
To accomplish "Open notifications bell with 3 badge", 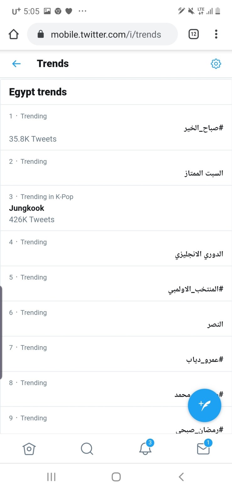I will [145, 449].
